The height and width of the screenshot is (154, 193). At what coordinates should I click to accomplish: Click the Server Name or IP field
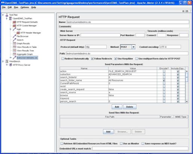point(100,35)
